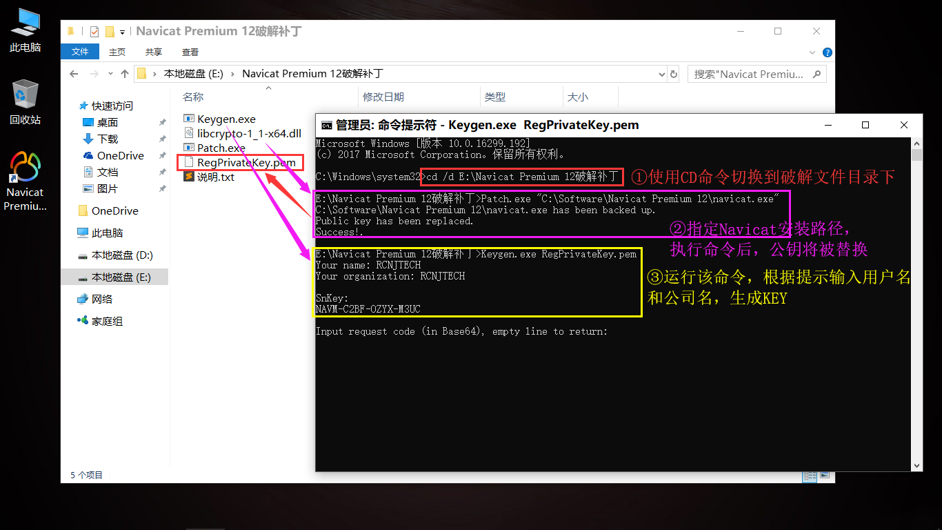Go up one folder level arrow
This screenshot has height=530, width=942.
125,74
